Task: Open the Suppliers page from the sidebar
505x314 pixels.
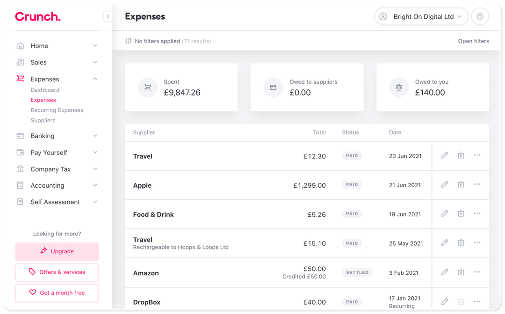Action: (x=43, y=120)
